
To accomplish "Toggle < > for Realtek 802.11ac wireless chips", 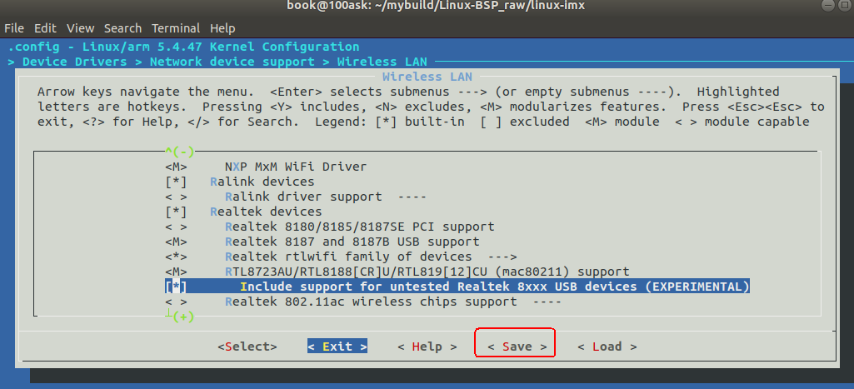I will coord(176,302).
